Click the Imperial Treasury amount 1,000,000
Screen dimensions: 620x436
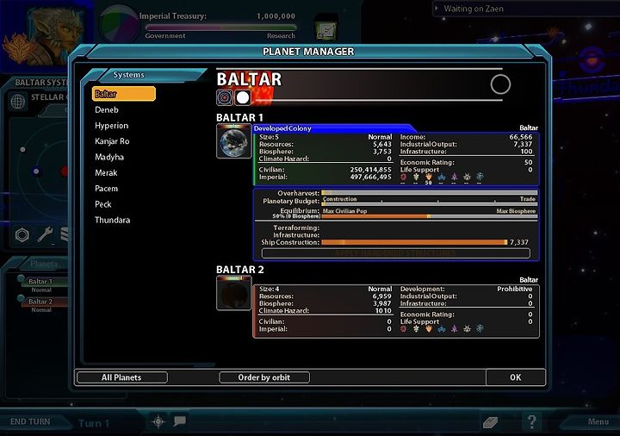point(276,16)
